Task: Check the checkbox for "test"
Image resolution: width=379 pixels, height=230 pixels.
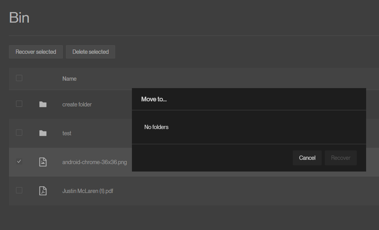Action: 19,133
